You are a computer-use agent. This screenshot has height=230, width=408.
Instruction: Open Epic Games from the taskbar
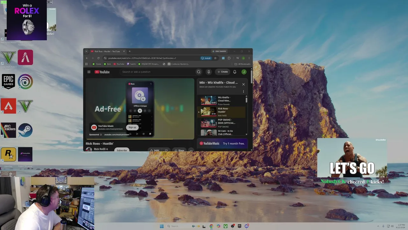[239, 226]
